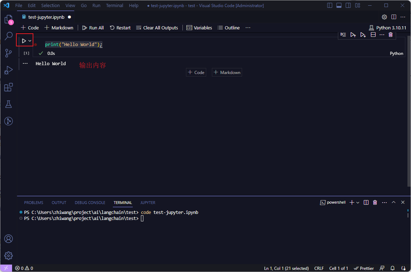Change cell language mode Python
Image resolution: width=411 pixels, height=272 pixels.
(396, 53)
